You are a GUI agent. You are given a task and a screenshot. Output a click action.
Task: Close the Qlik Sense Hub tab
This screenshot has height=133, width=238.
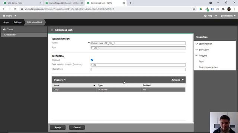coord(41,3)
